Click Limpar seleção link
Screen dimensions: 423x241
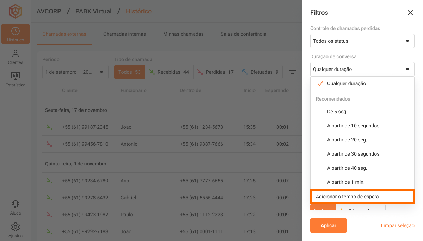(x=397, y=225)
